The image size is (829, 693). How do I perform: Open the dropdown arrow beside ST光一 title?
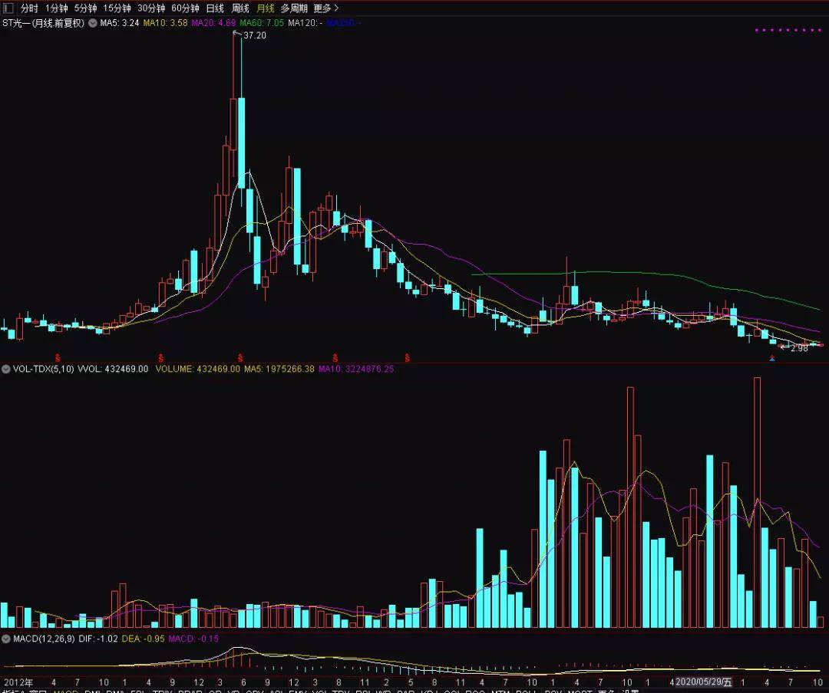(93, 23)
